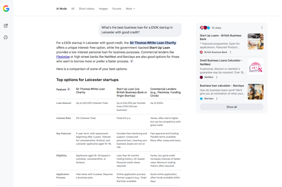Click the Google logo icon
This screenshot has width=282, height=187.
6,8
